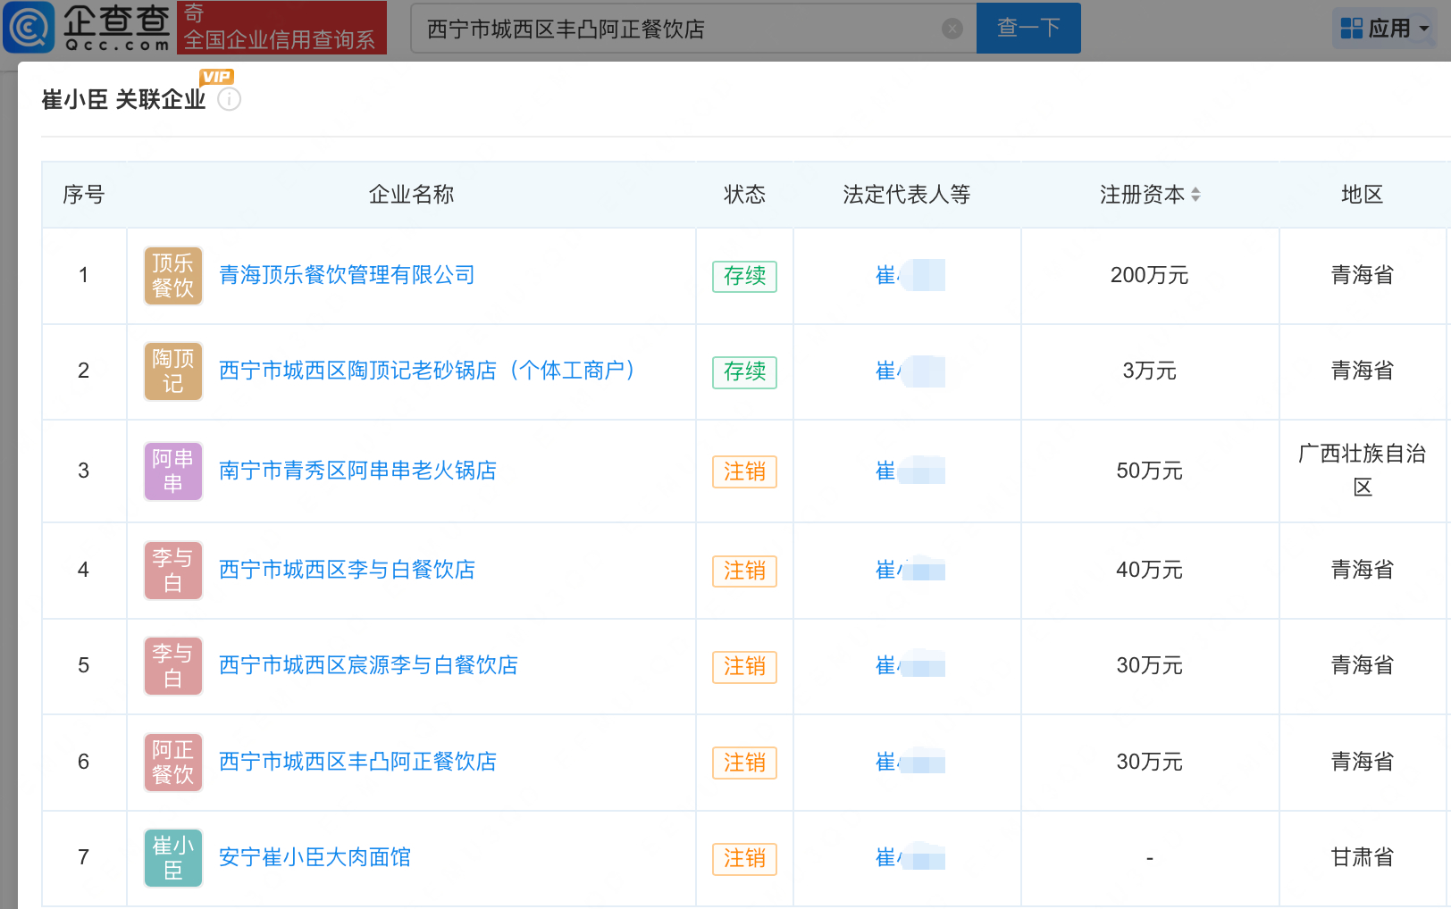1451x909 pixels.
Task: Click the 崔小臣 company logo tile
Action: (173, 858)
